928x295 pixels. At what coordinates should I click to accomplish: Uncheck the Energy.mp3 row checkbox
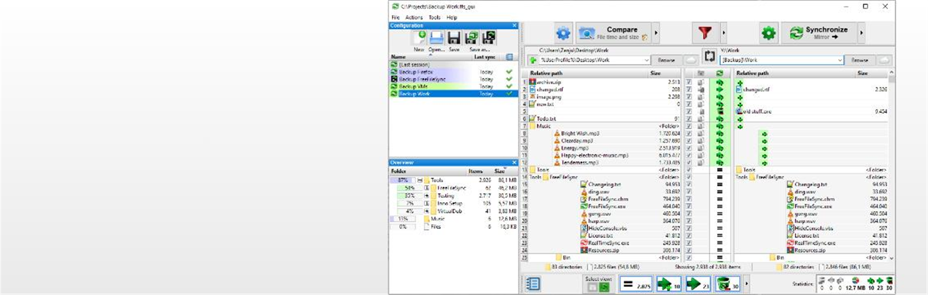pyautogui.click(x=689, y=148)
